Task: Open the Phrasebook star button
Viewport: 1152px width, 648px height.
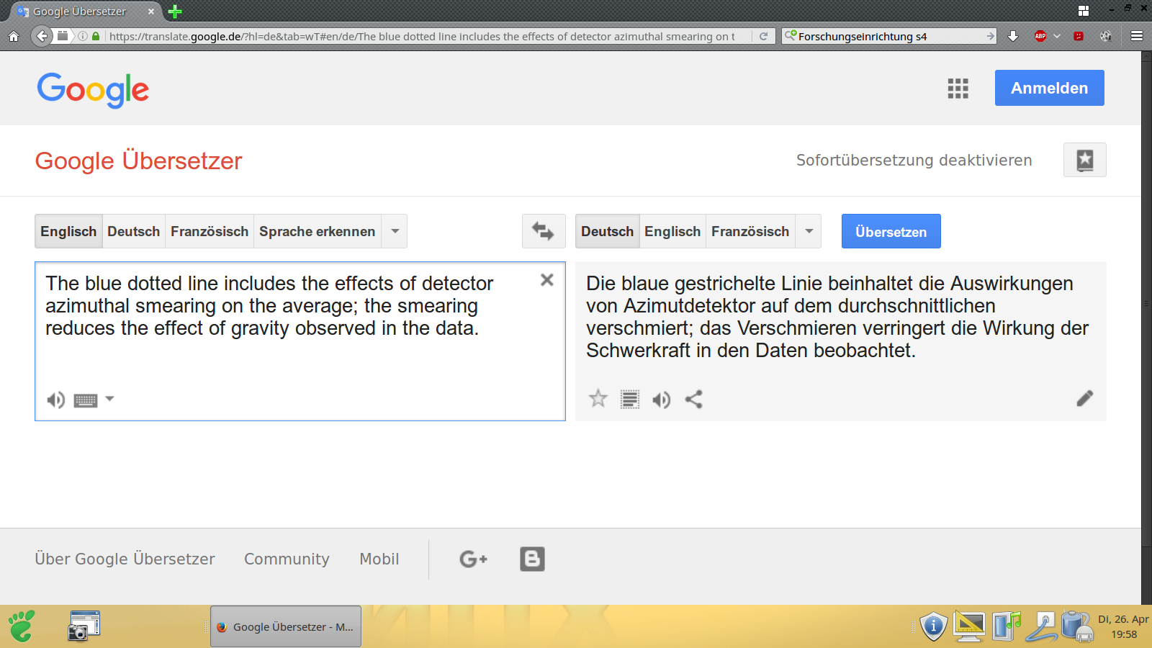Action: 1085,160
